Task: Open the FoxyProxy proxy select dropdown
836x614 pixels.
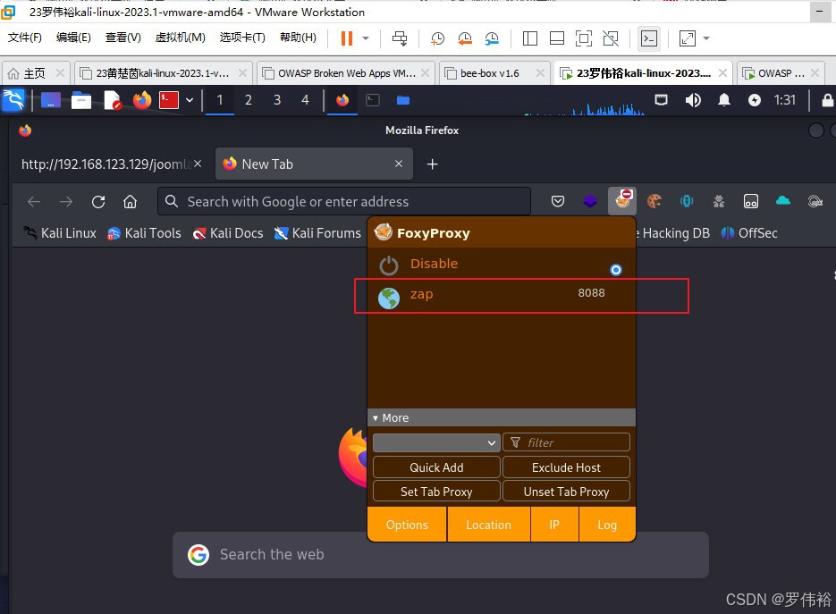Action: [436, 442]
